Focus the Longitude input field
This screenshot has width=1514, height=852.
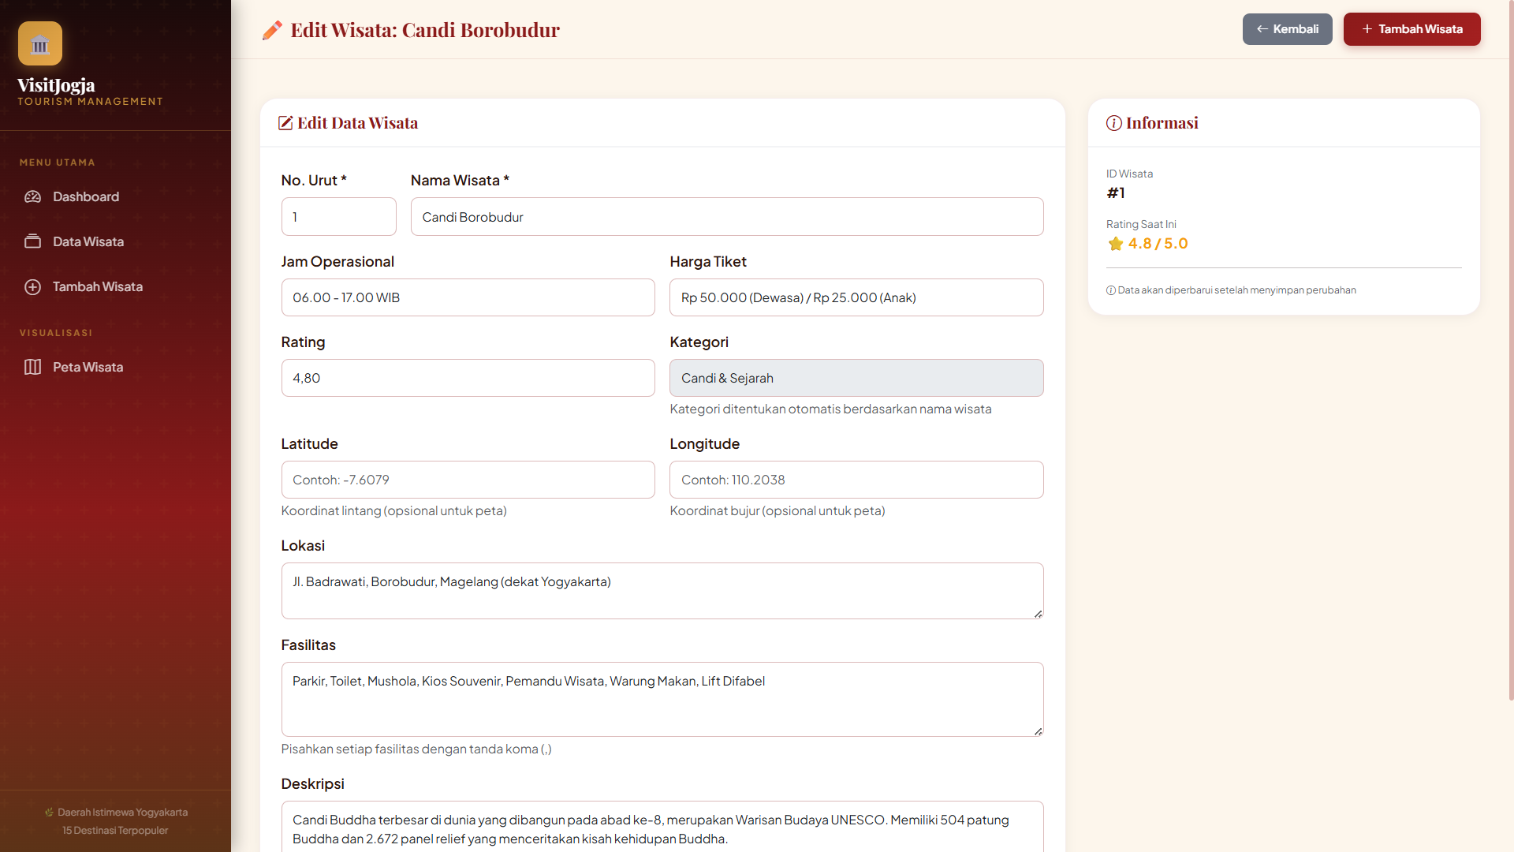[x=856, y=480]
